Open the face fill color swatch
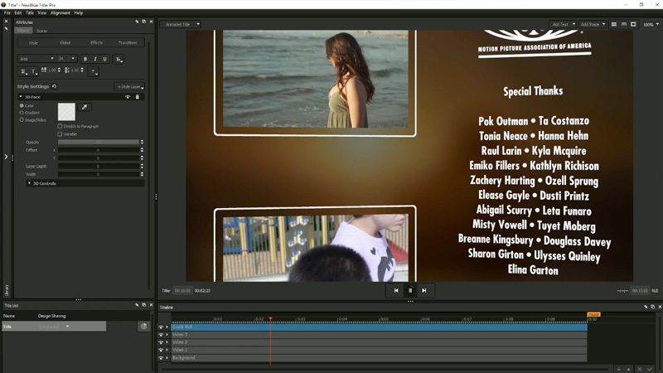 coord(66,112)
